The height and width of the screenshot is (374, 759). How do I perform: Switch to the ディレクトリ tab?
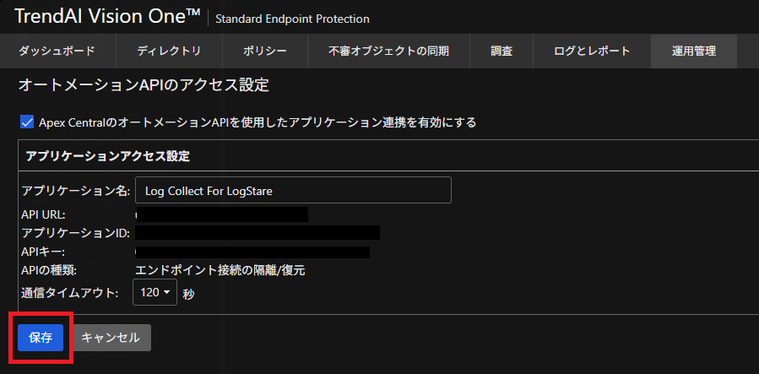tap(169, 51)
